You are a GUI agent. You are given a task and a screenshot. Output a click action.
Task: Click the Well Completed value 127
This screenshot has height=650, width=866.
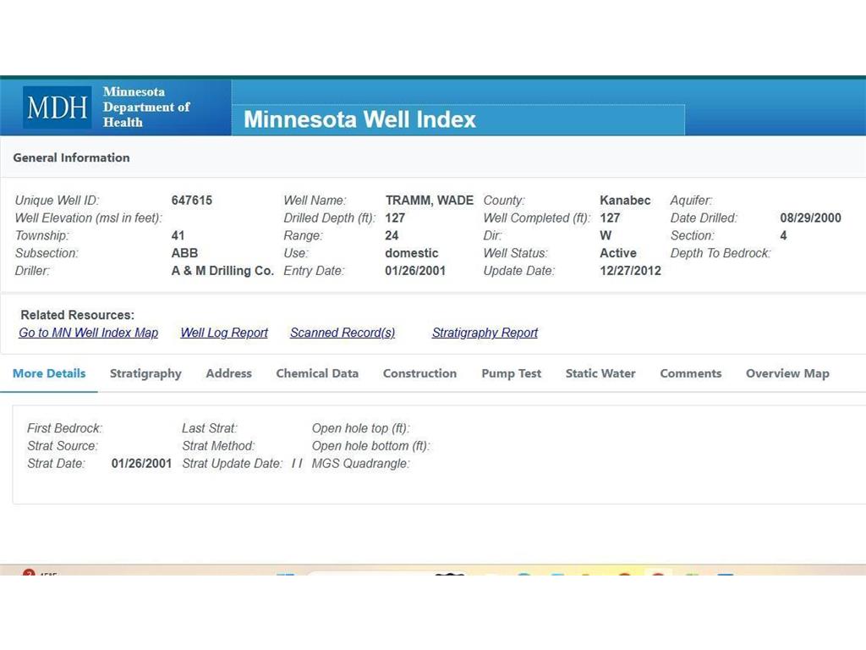click(610, 218)
